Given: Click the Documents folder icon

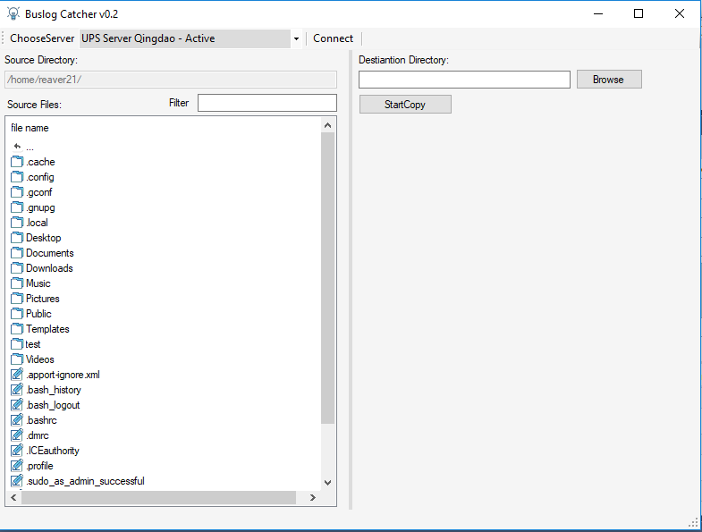Looking at the screenshot, I should pyautogui.click(x=17, y=253).
